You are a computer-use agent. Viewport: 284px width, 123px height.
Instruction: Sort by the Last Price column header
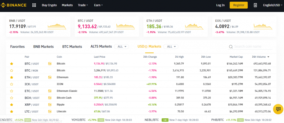coord(100,57)
